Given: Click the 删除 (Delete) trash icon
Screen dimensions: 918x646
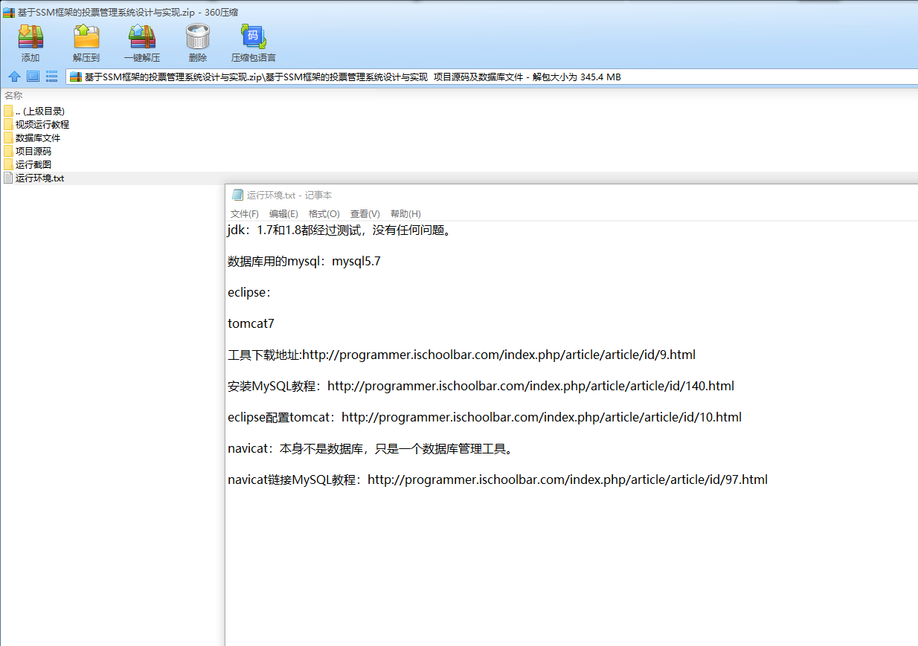Looking at the screenshot, I should point(198,36).
